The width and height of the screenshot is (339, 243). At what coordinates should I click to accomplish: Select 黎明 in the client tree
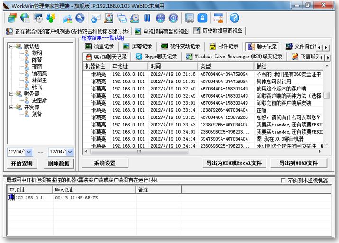click(37, 53)
